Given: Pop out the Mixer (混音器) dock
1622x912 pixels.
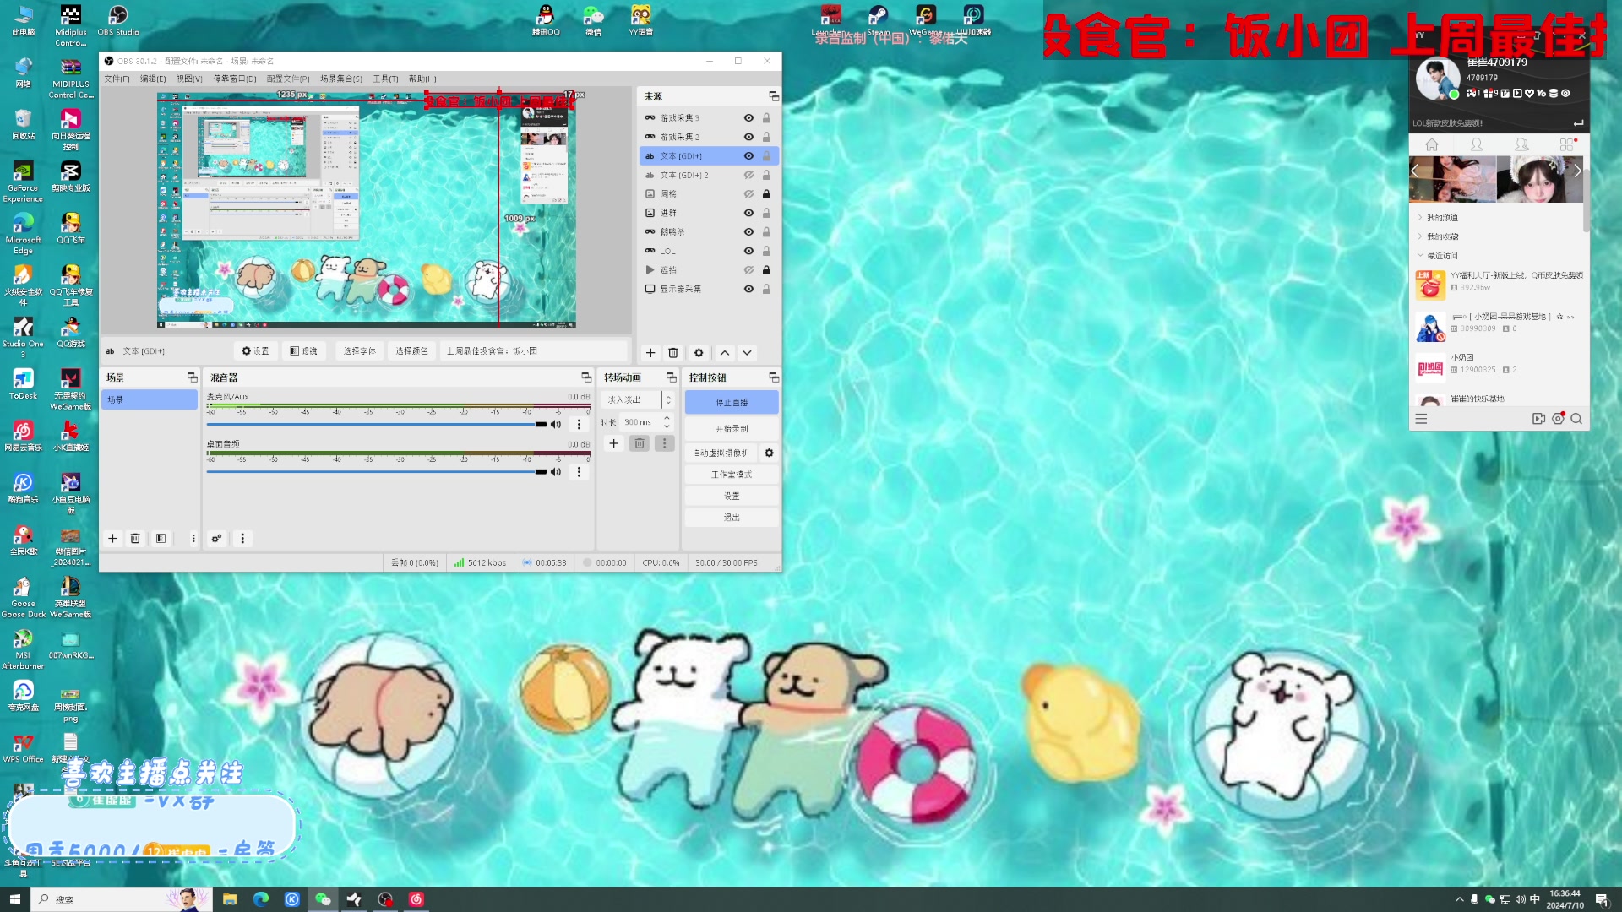Looking at the screenshot, I should click(586, 377).
